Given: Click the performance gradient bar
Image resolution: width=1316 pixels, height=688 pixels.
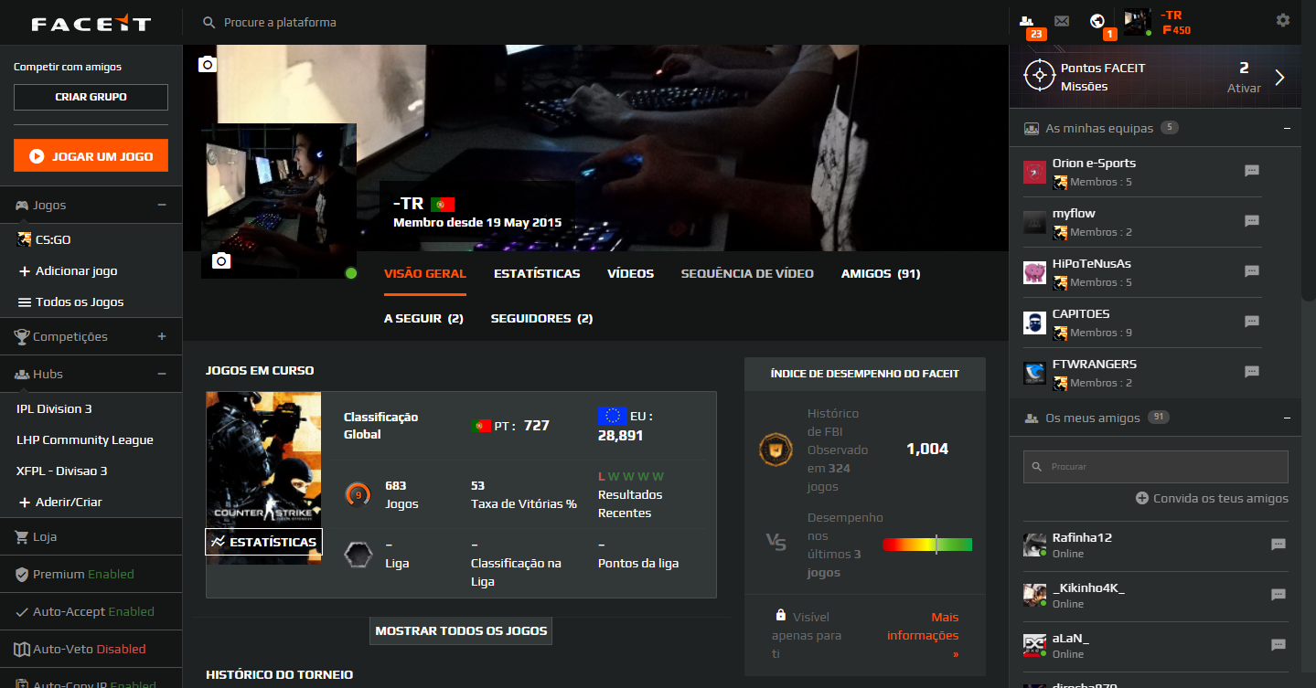Looking at the screenshot, I should (x=927, y=545).
